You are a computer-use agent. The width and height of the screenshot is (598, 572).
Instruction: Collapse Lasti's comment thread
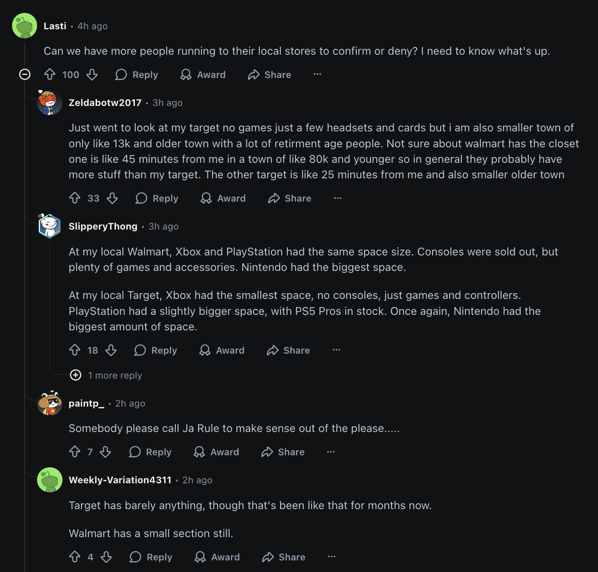[x=25, y=75]
